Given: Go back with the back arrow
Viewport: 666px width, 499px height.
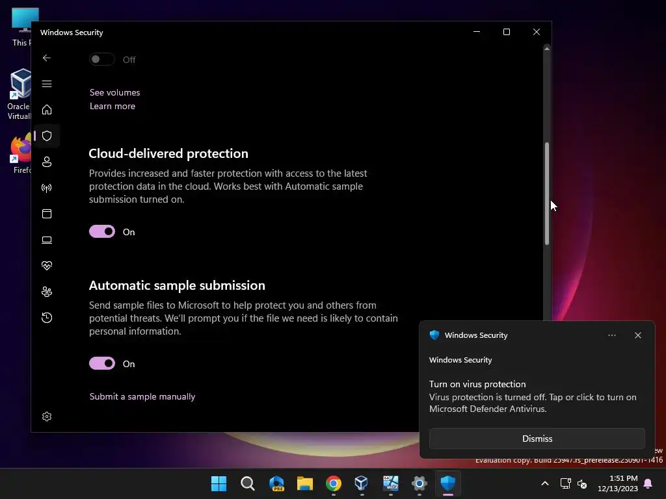Looking at the screenshot, I should tap(47, 58).
